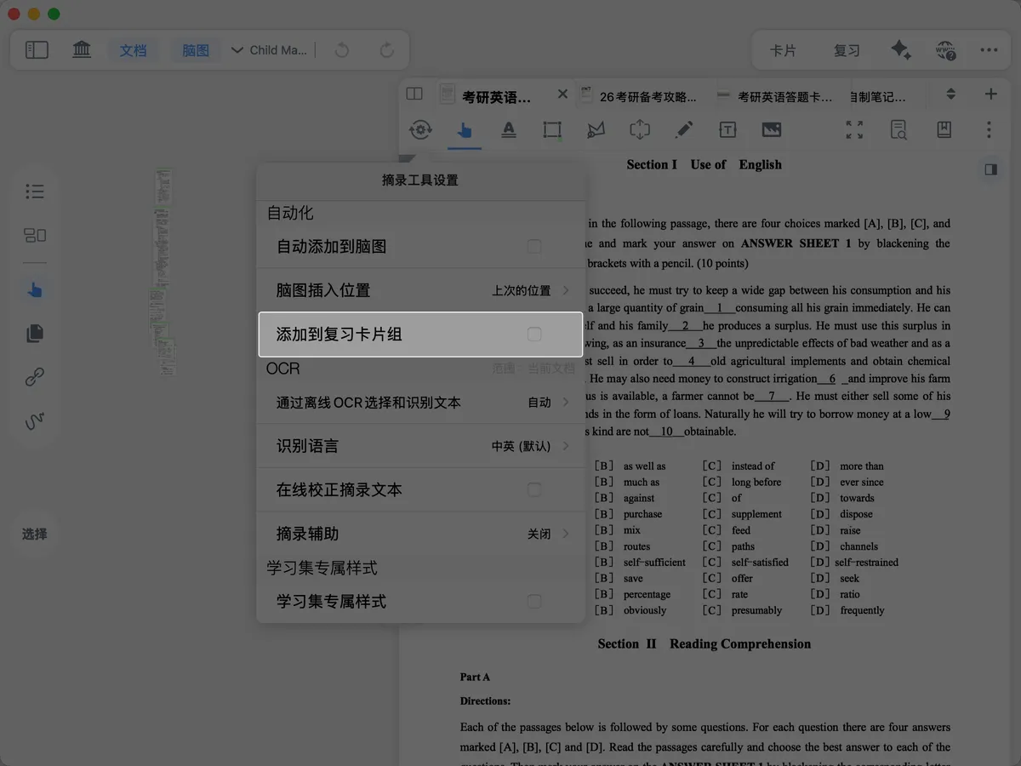Toggle the right side panel icon
The width and height of the screenshot is (1021, 766).
(990, 169)
